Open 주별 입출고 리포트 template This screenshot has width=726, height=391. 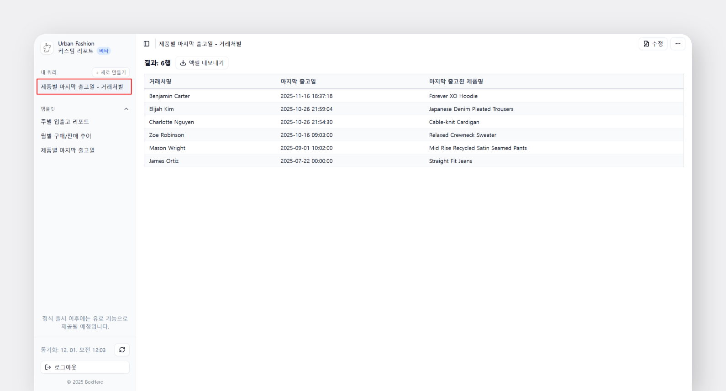pyautogui.click(x=65, y=122)
